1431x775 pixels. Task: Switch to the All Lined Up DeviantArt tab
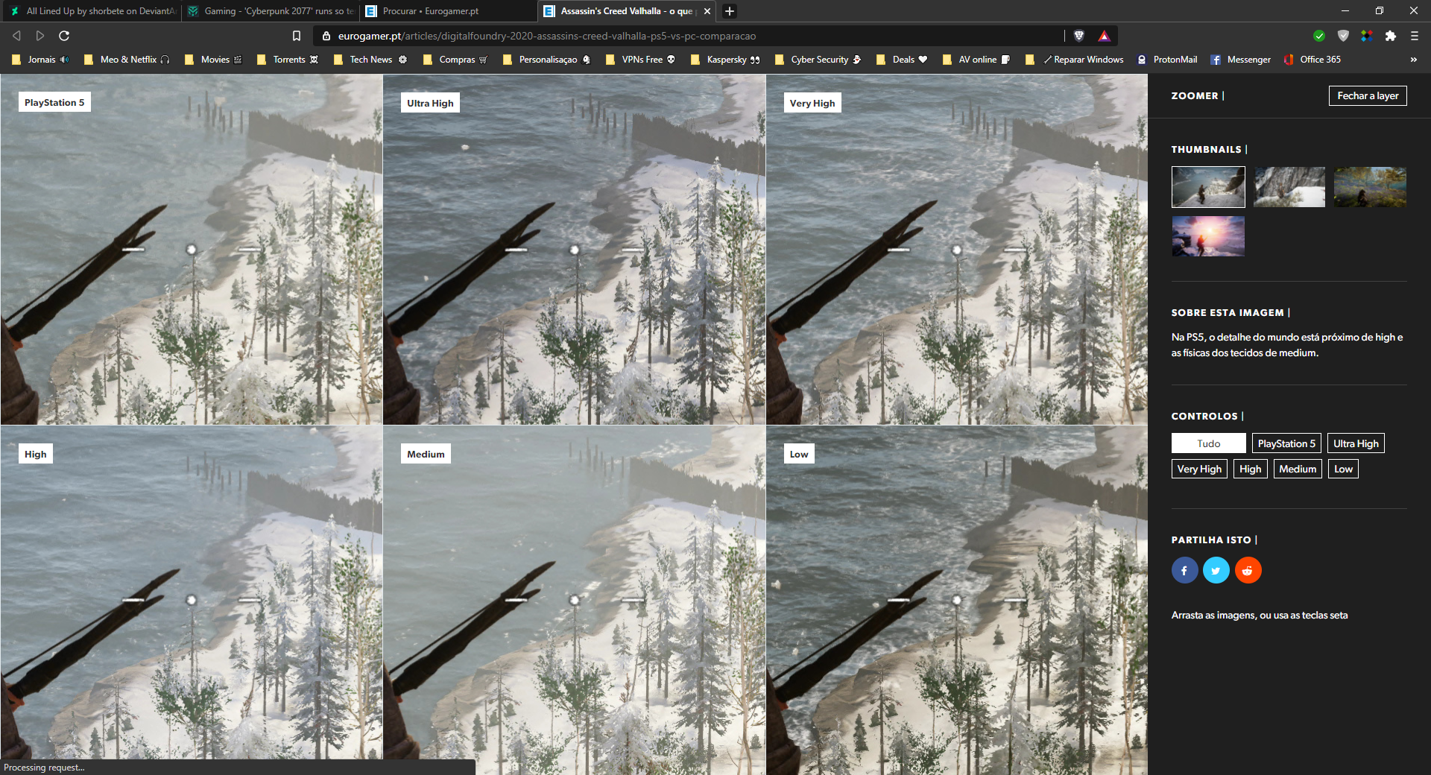[92, 11]
